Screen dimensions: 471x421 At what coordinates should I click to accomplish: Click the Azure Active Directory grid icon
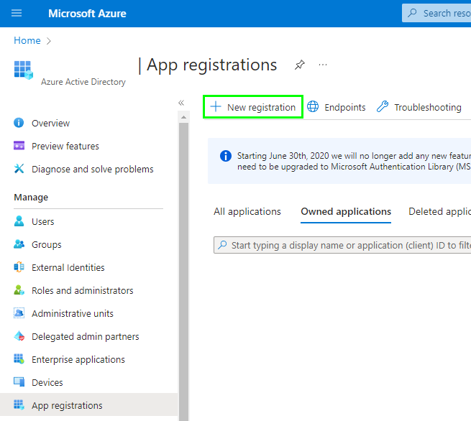24,70
